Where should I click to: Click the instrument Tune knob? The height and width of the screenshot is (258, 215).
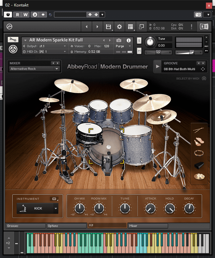150,42
